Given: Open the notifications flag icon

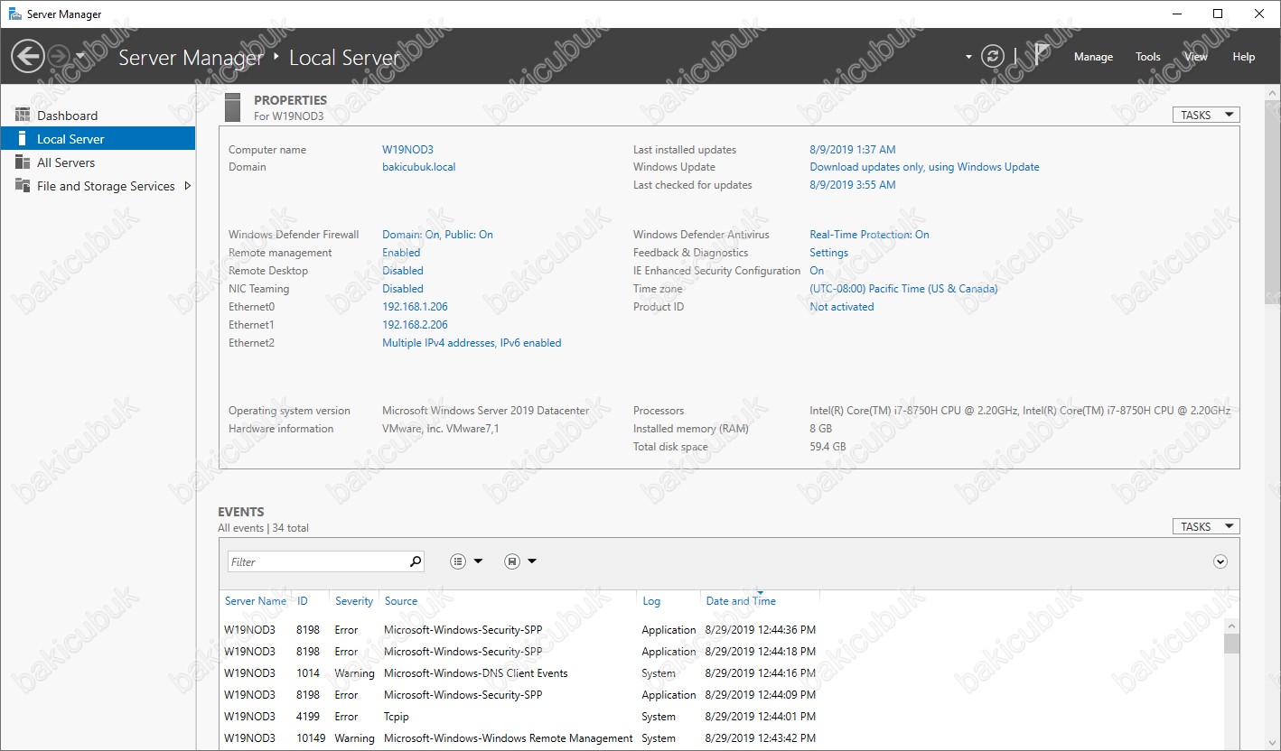Looking at the screenshot, I should 1041,55.
